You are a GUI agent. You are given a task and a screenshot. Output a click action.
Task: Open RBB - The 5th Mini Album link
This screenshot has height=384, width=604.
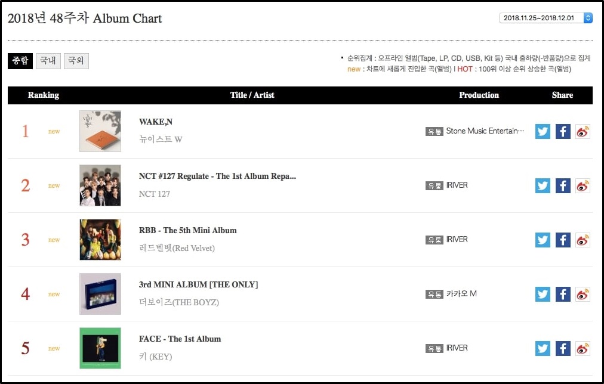pyautogui.click(x=187, y=230)
